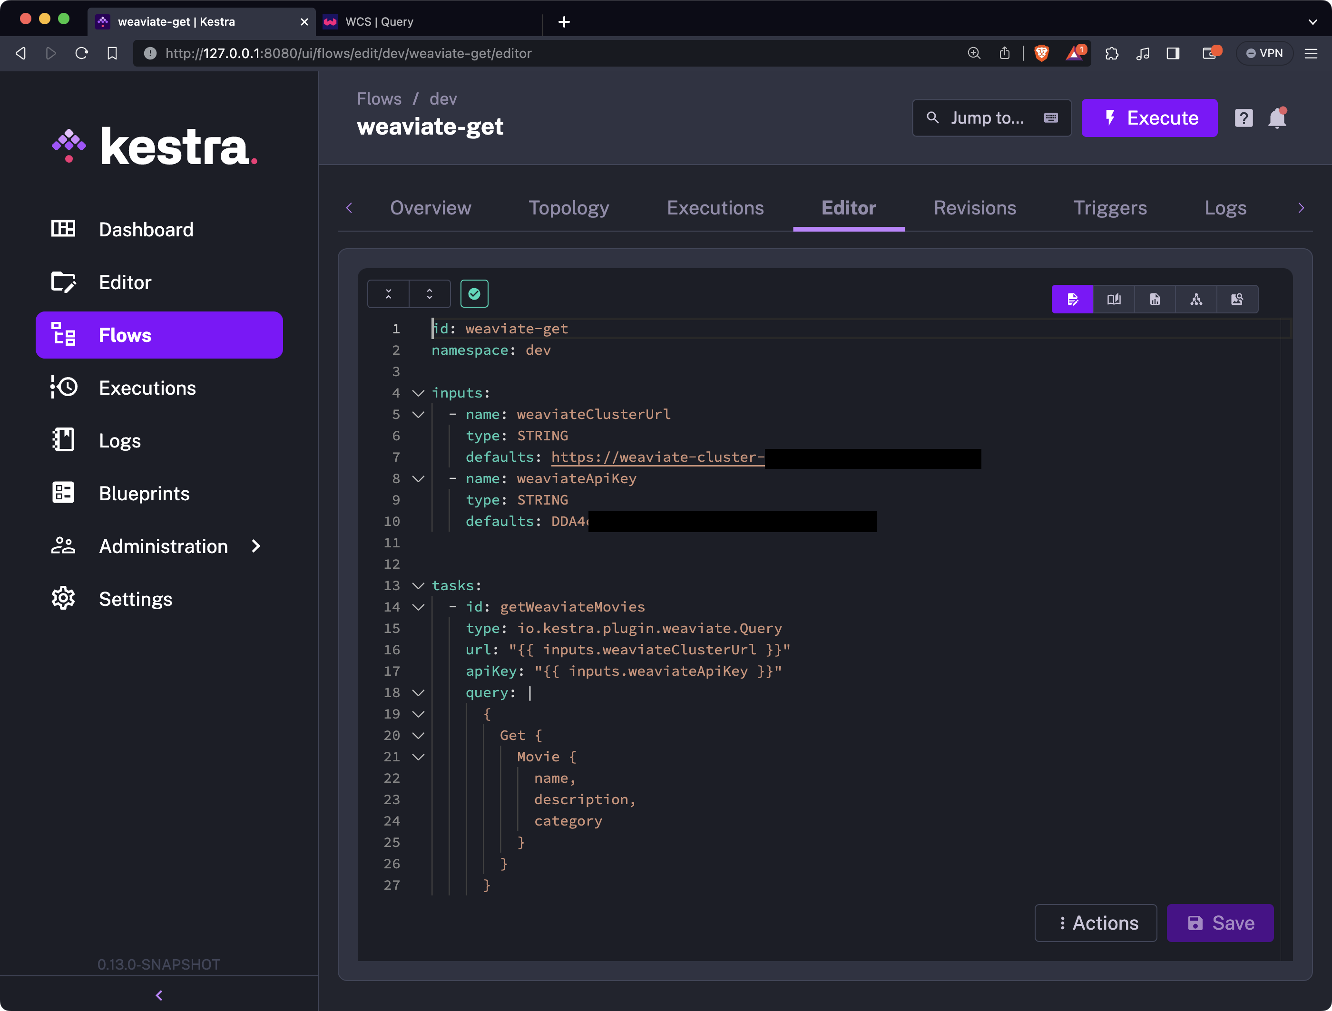The height and width of the screenshot is (1011, 1332).
Task: Click the unfold-all code arrows button
Action: (x=430, y=294)
